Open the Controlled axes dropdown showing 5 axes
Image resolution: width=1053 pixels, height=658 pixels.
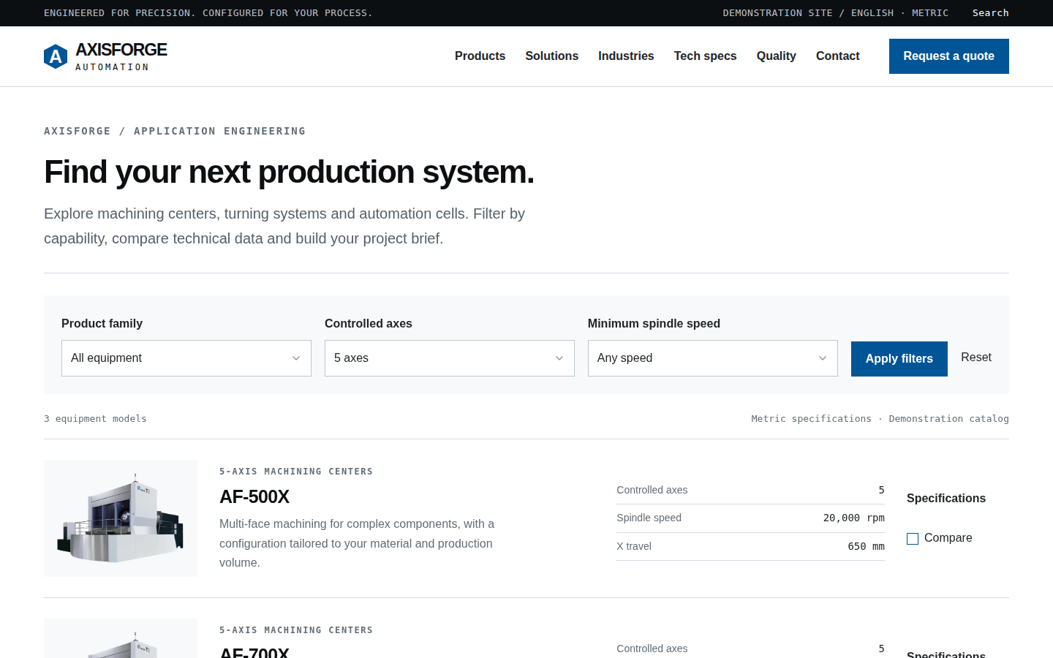tap(450, 358)
